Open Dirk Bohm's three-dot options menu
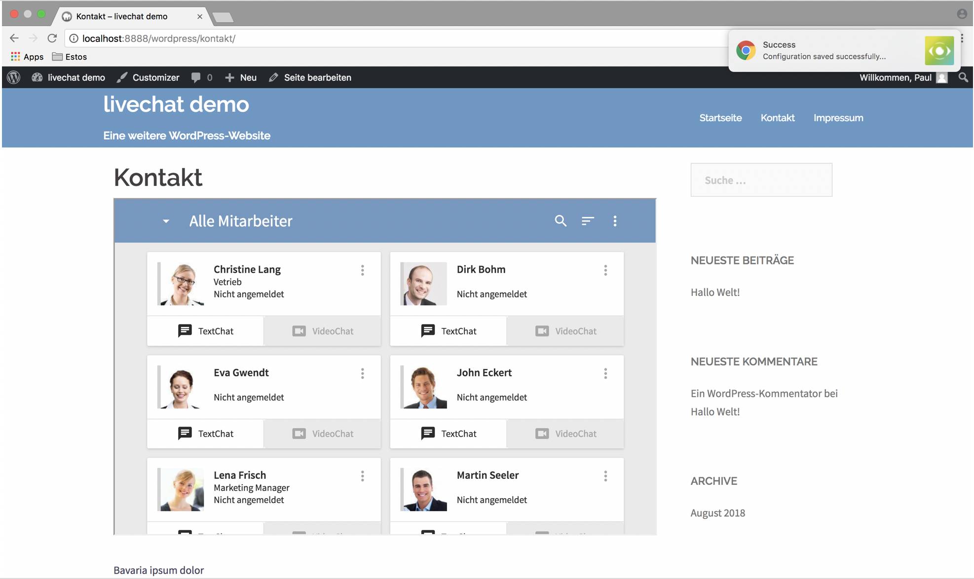Screen dimensions: 974x579 coord(605,270)
